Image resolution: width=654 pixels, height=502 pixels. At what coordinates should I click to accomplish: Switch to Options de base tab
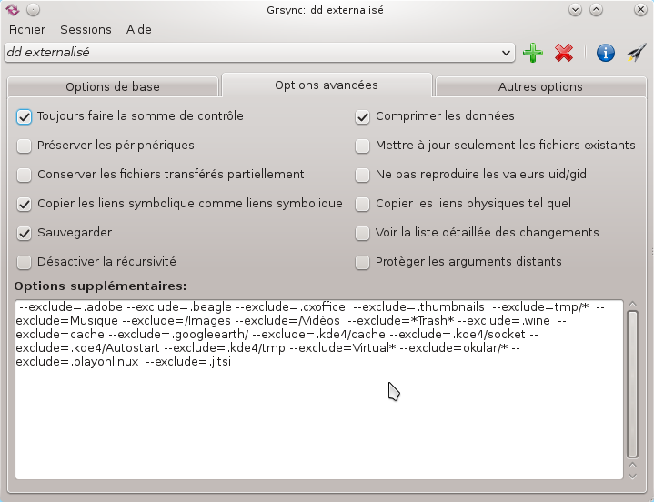pos(113,86)
